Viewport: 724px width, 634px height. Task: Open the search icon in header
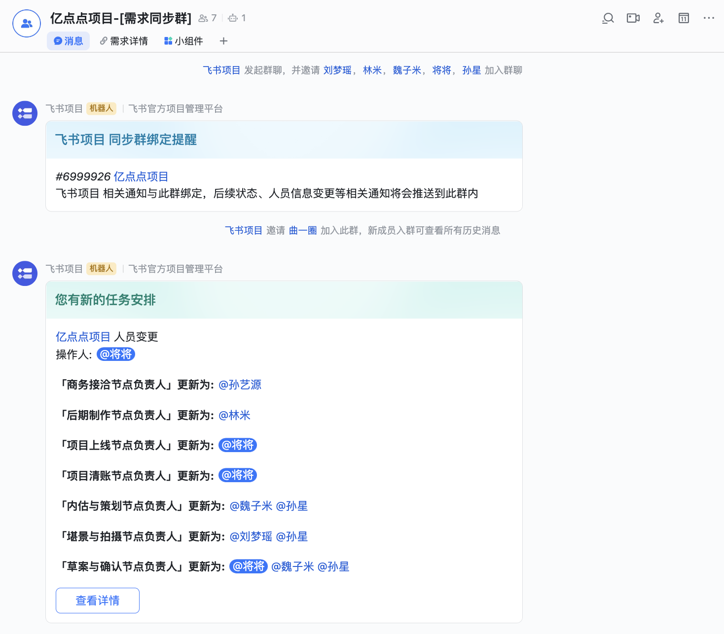click(608, 18)
